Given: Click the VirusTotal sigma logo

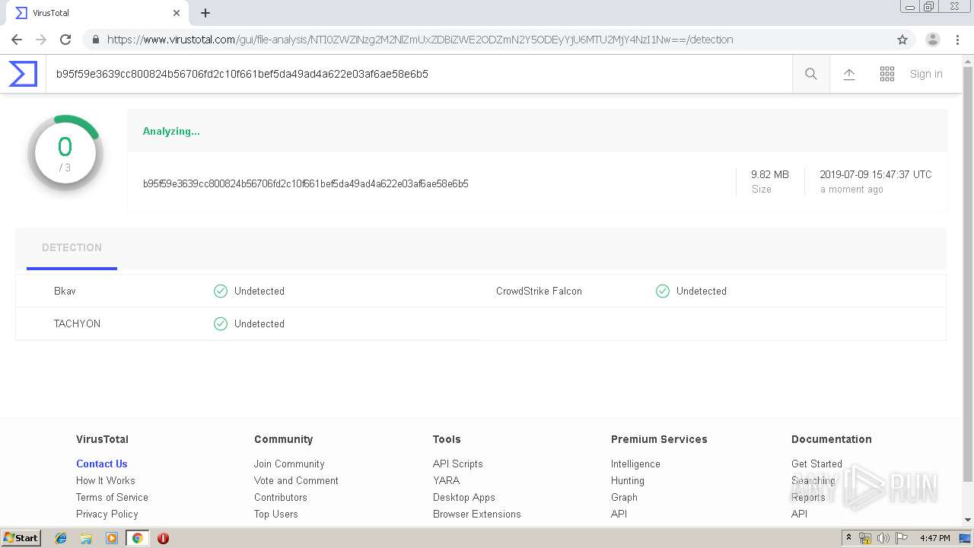Looking at the screenshot, I should [x=23, y=74].
